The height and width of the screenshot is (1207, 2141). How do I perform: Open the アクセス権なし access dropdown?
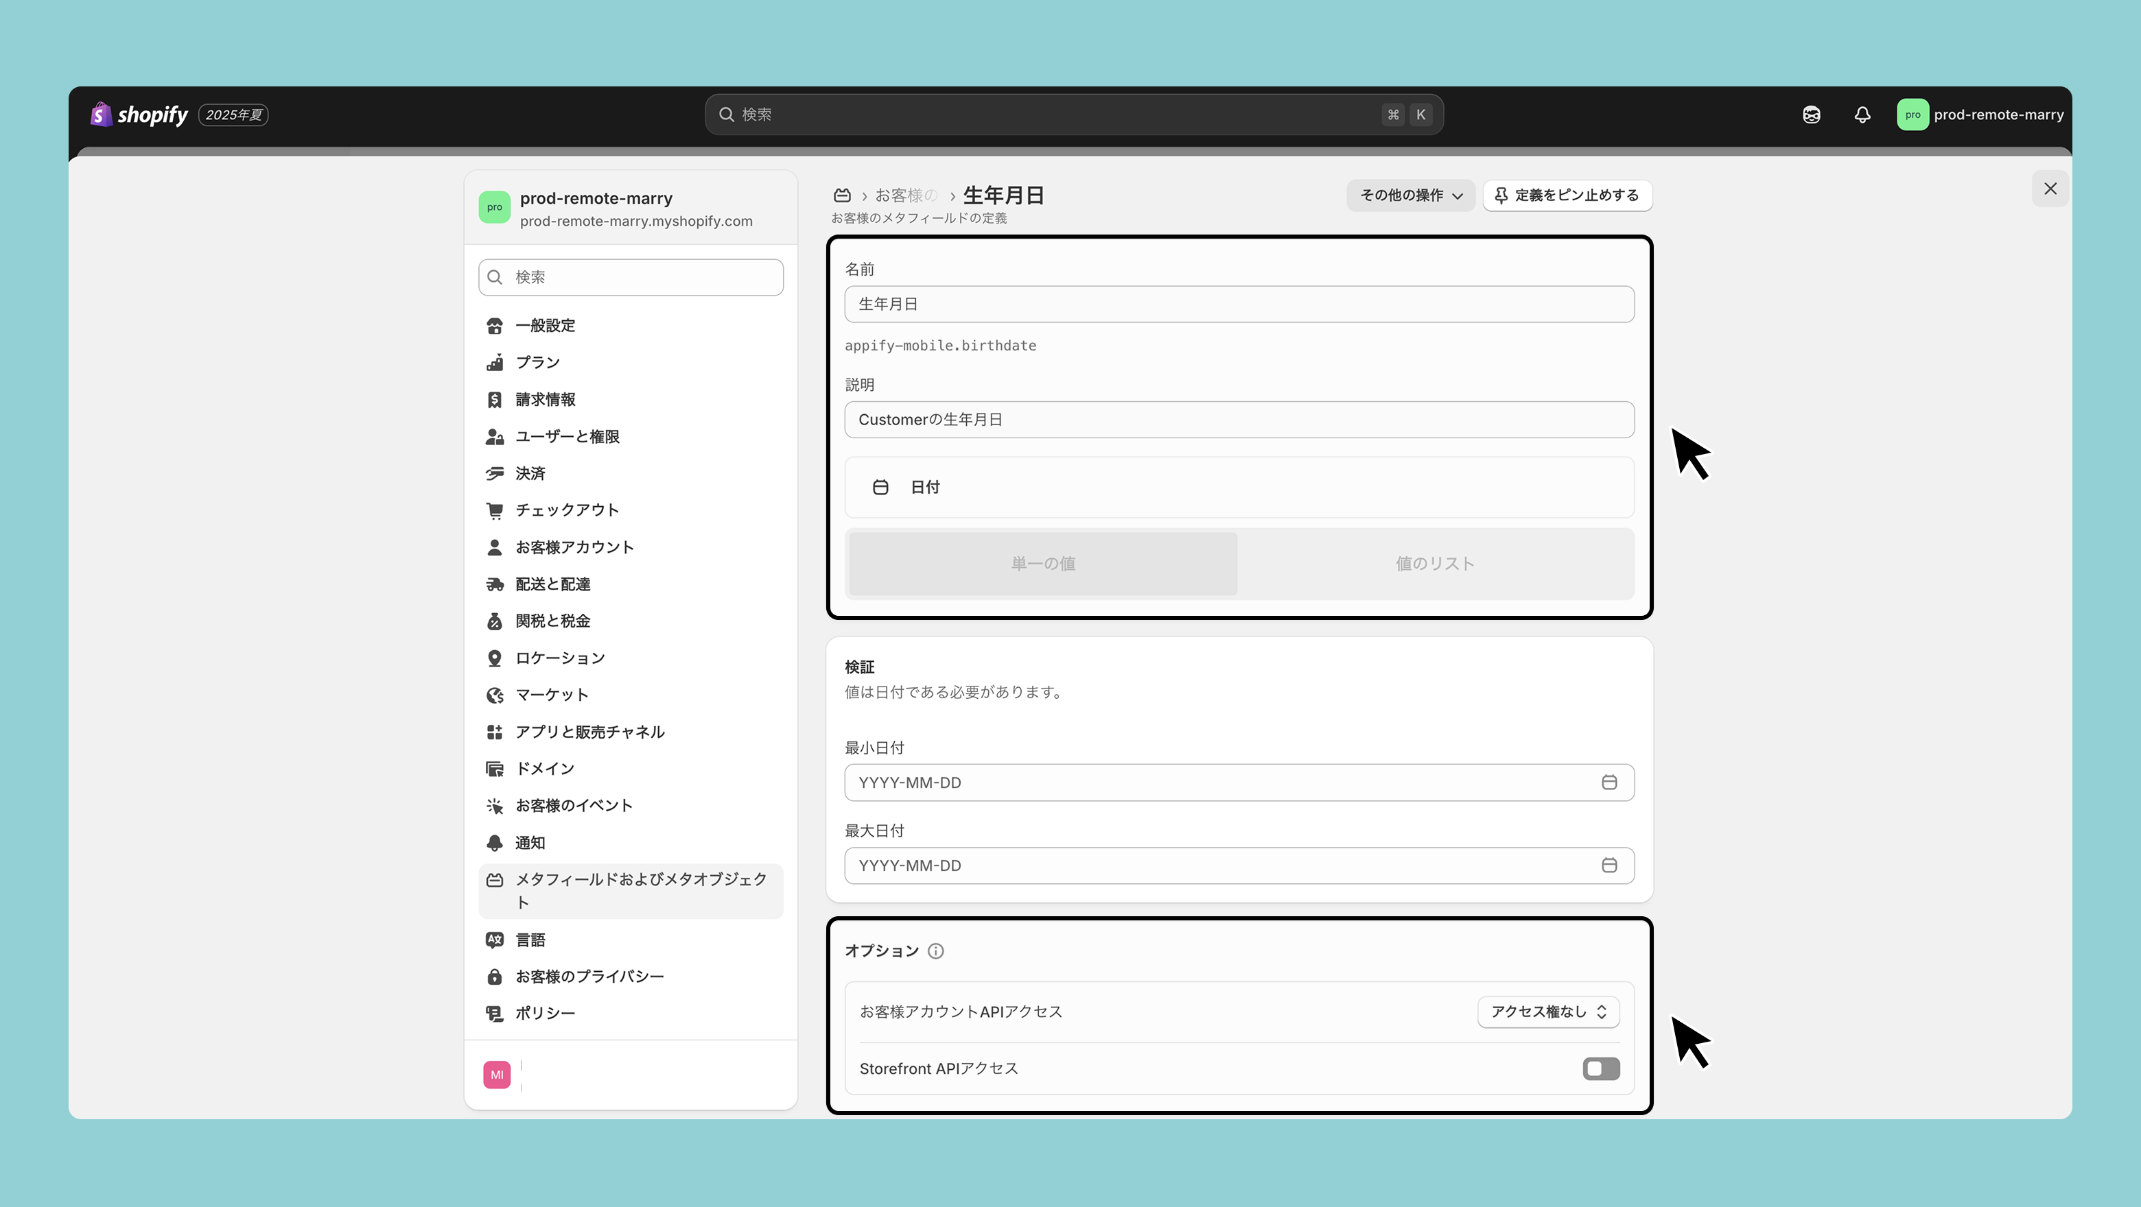coord(1547,1012)
